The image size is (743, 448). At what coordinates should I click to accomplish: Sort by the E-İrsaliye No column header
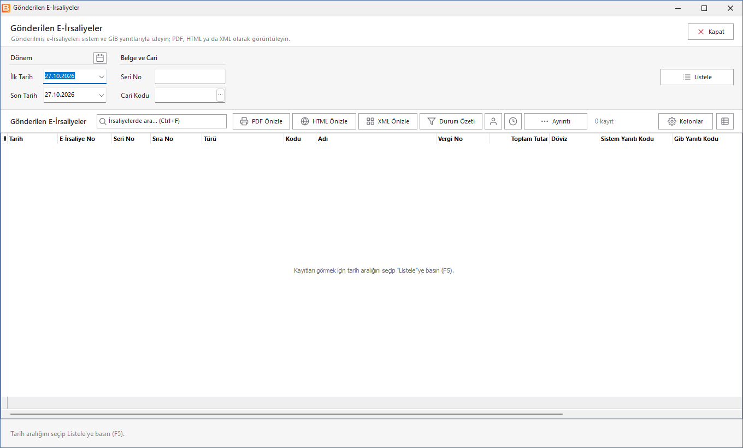point(85,139)
